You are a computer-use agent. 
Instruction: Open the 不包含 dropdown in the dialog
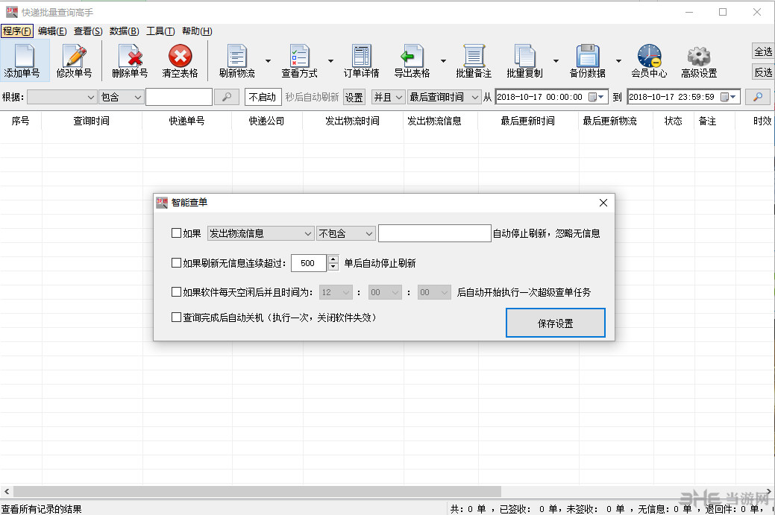coord(345,233)
